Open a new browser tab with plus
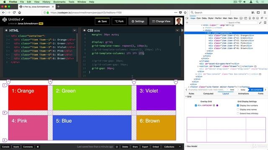 (59, 7)
